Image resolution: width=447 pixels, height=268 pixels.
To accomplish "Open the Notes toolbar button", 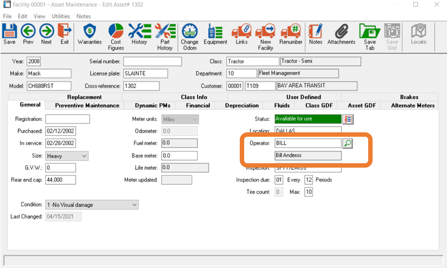I will (315, 33).
